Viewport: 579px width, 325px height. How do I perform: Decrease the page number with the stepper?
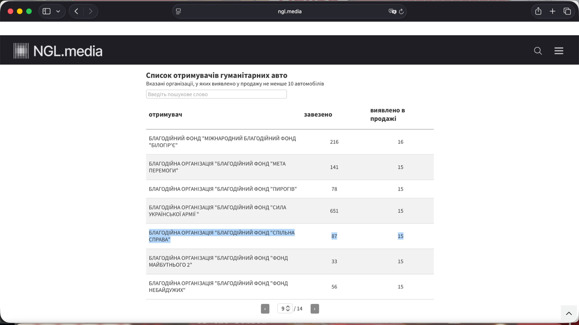(x=288, y=310)
